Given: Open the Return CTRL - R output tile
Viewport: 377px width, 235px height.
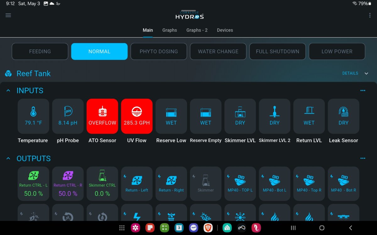Looking at the screenshot, I should coord(68,184).
